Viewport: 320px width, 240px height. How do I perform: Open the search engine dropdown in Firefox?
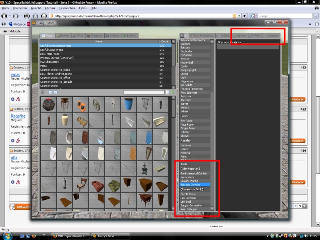254,16
